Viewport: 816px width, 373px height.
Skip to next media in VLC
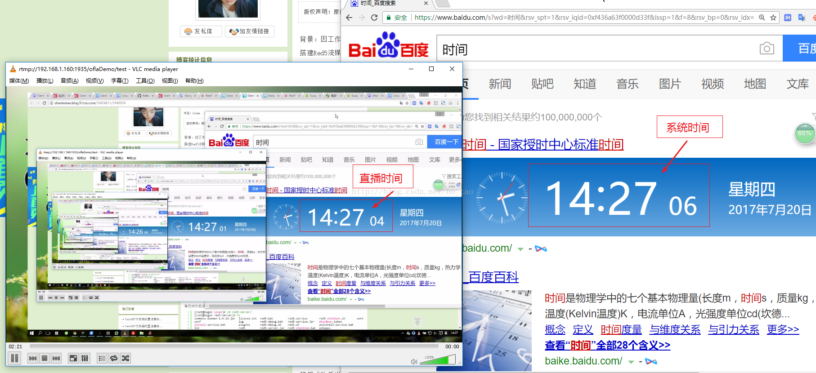point(56,358)
